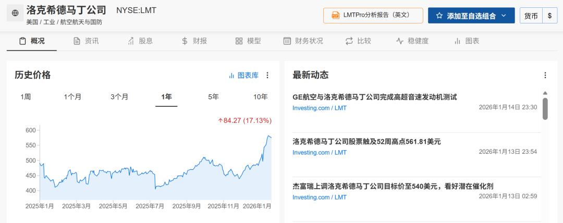Click the 600 value on chart y-axis
The height and width of the screenshot is (223, 563).
[30, 130]
